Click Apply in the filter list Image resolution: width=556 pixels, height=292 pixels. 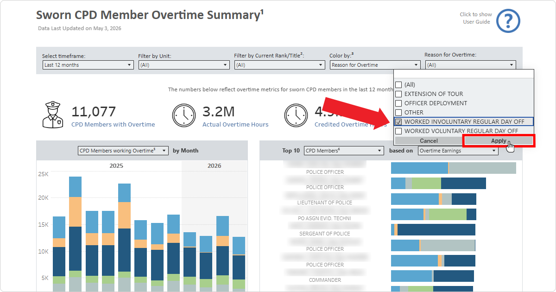(499, 141)
